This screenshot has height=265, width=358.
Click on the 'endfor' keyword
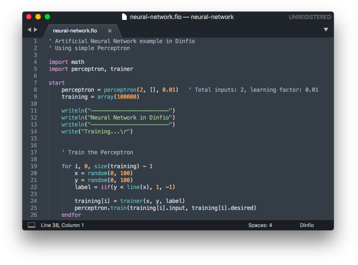click(71, 215)
